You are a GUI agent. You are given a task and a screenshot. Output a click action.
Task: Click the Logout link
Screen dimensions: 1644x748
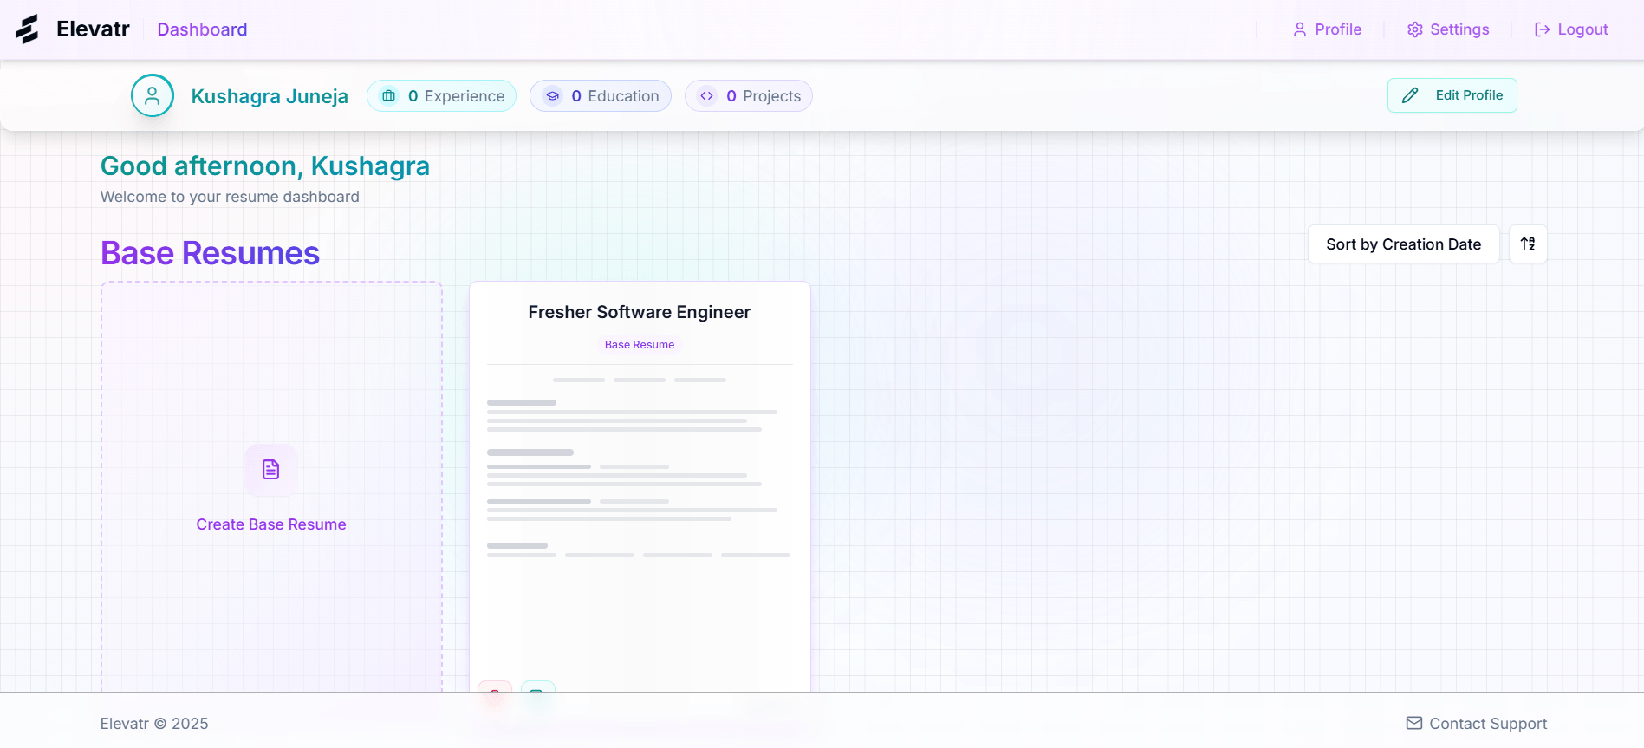tap(1570, 29)
